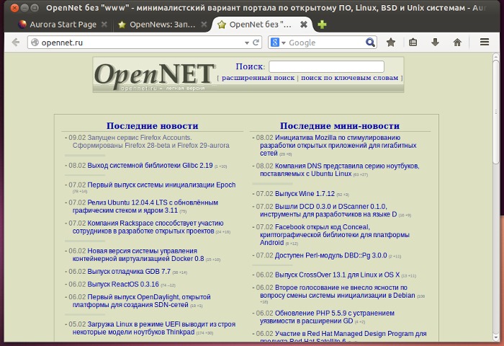The width and height of the screenshot is (504, 346).
Task: Open the bookmarks list icon
Action: 413,43
